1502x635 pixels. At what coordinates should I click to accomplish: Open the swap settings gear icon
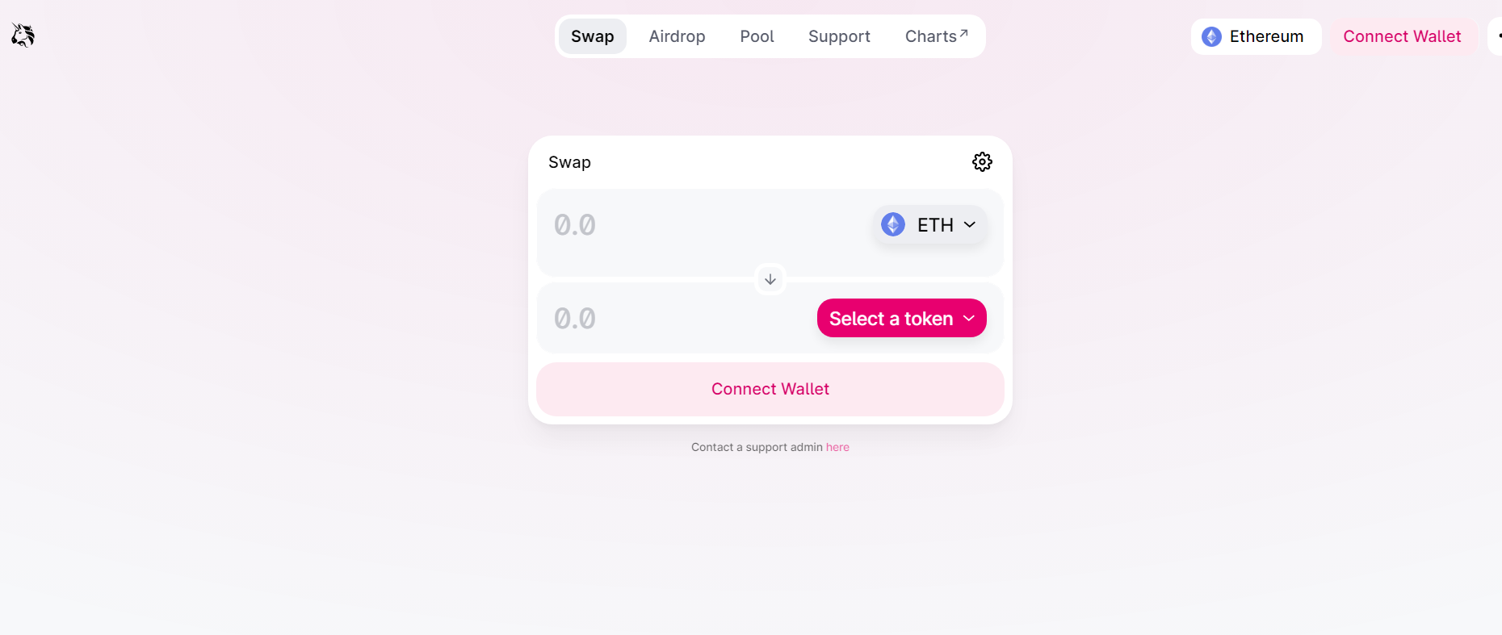tap(982, 162)
